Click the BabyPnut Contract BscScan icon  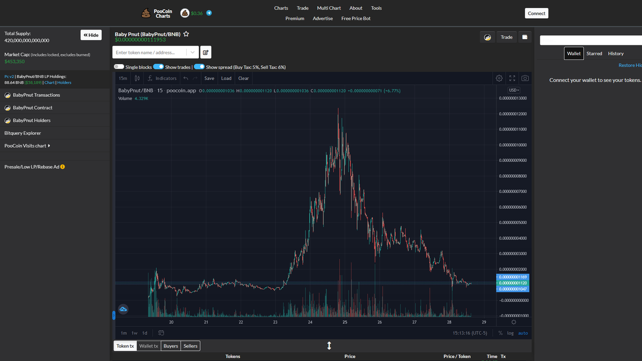pos(7,108)
